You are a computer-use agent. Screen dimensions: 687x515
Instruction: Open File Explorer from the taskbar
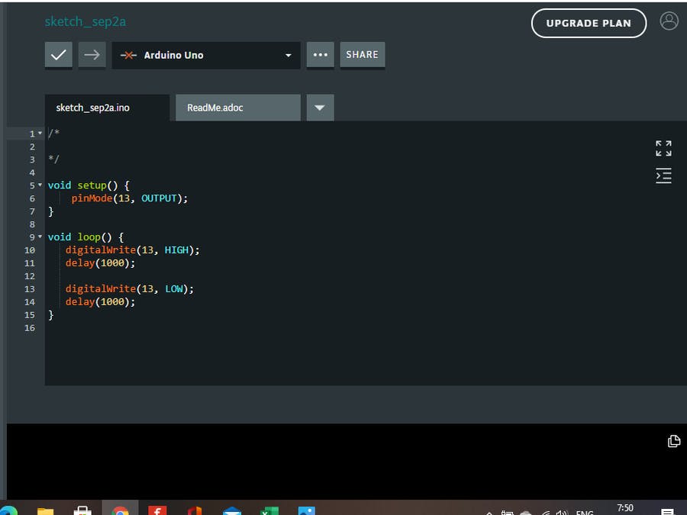click(x=46, y=510)
